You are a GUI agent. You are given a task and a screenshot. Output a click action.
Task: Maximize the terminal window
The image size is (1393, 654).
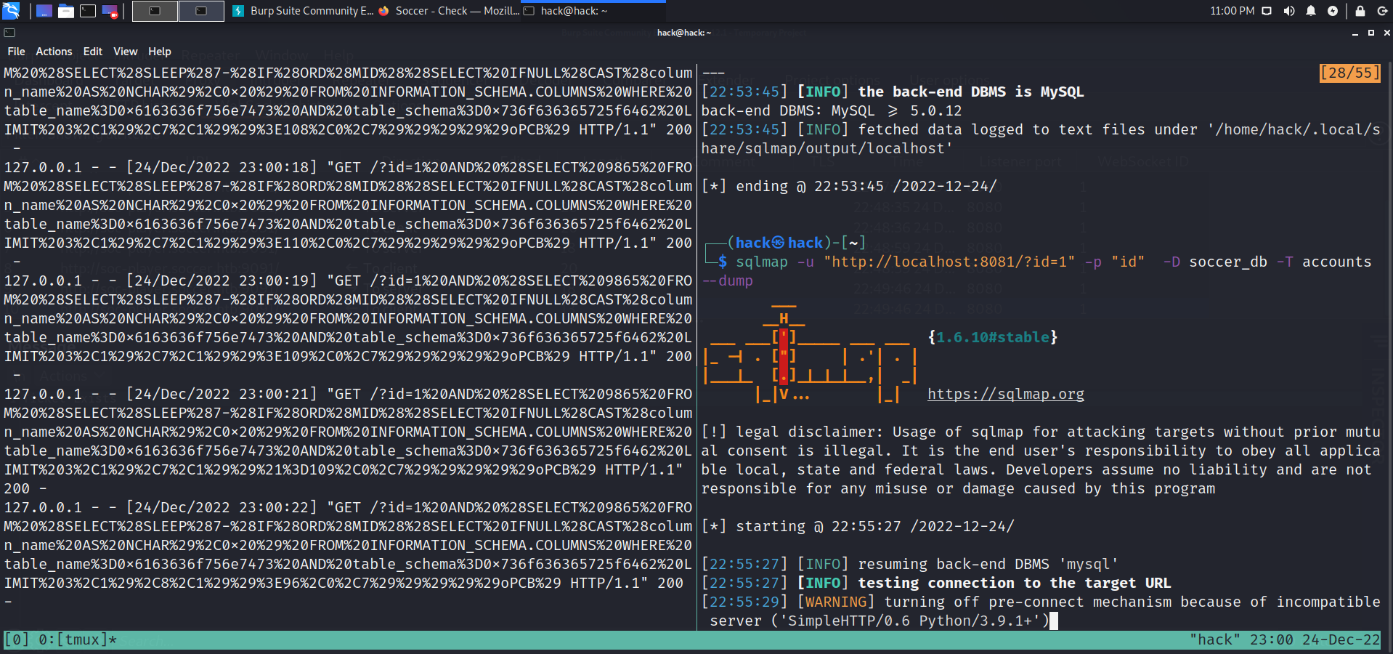point(1370,33)
